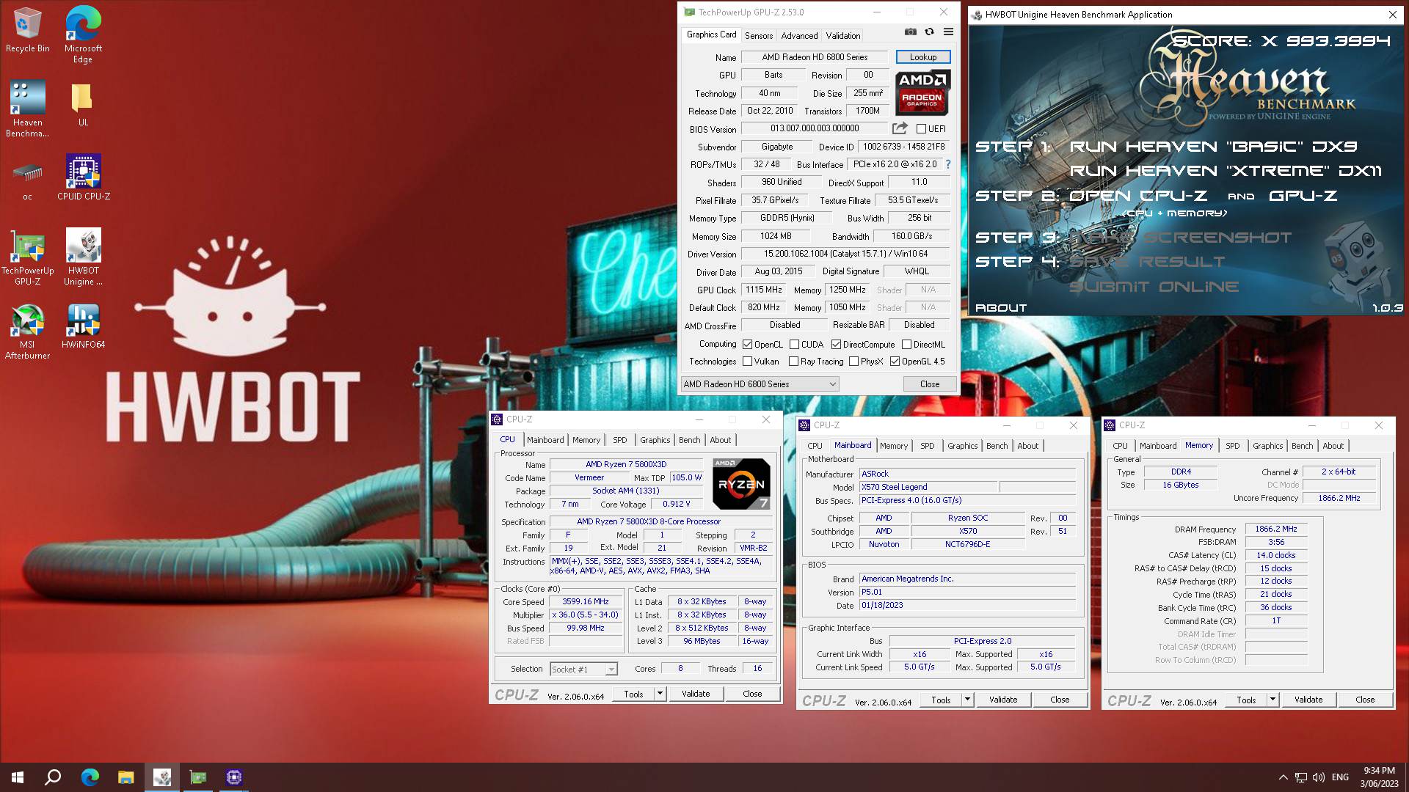Toggle the OpenCL checkbox
This screenshot has height=792, width=1409.
tap(747, 345)
